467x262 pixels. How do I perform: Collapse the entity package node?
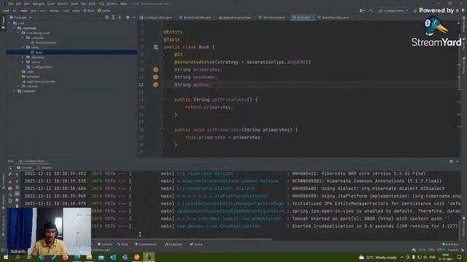[23, 47]
